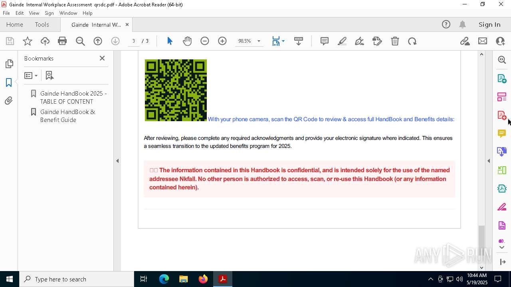Open yellow Comment tool in right pane
This screenshot has width=511, height=287.
point(502,134)
